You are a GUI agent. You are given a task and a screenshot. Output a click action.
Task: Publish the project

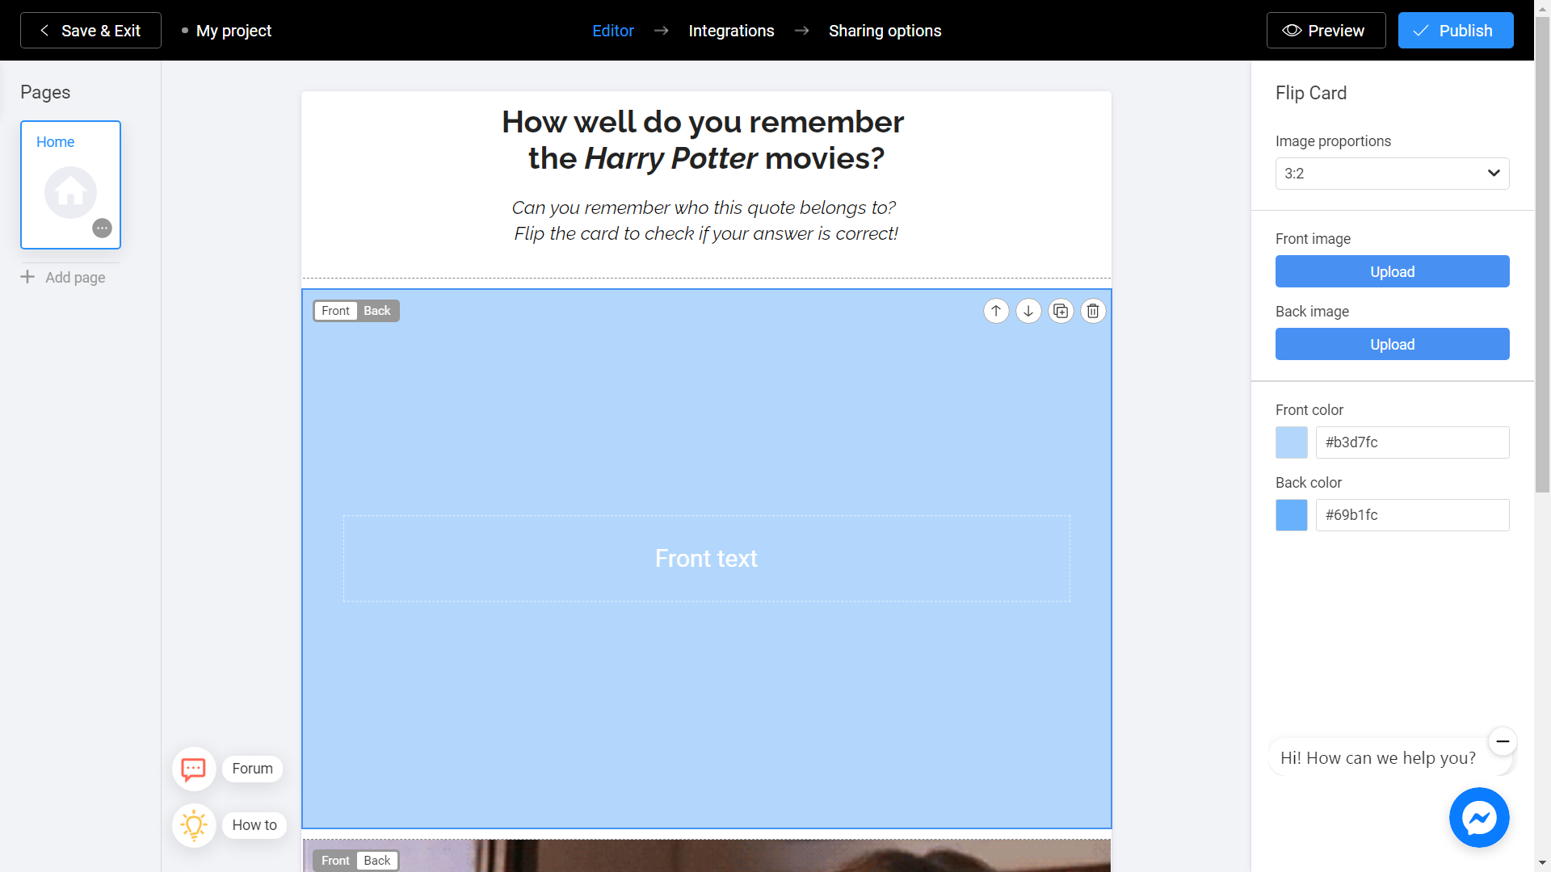(1456, 31)
